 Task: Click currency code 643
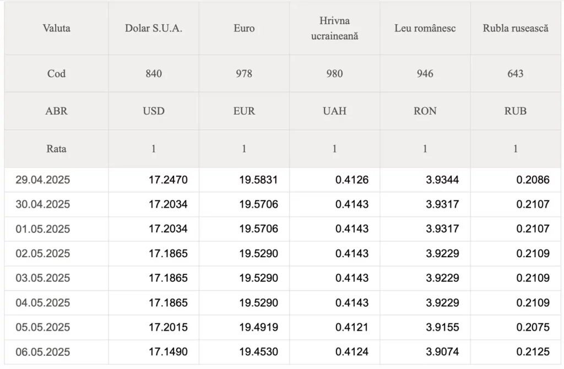(x=516, y=73)
